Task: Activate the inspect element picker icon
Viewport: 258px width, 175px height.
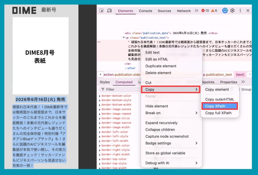Action: pos(102,11)
